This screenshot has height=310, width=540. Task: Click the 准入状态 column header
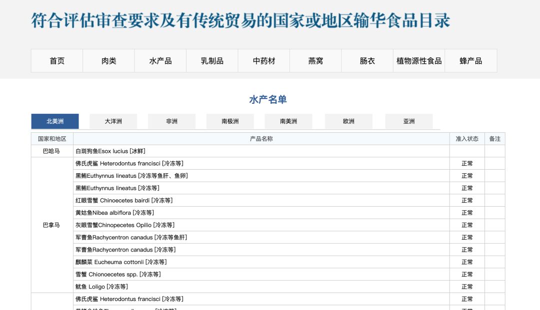tap(467, 139)
